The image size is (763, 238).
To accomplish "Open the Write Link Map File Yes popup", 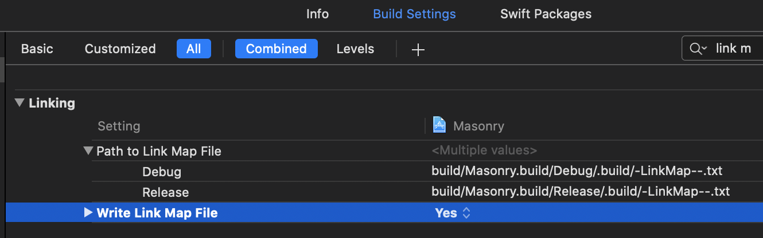I will (x=453, y=213).
